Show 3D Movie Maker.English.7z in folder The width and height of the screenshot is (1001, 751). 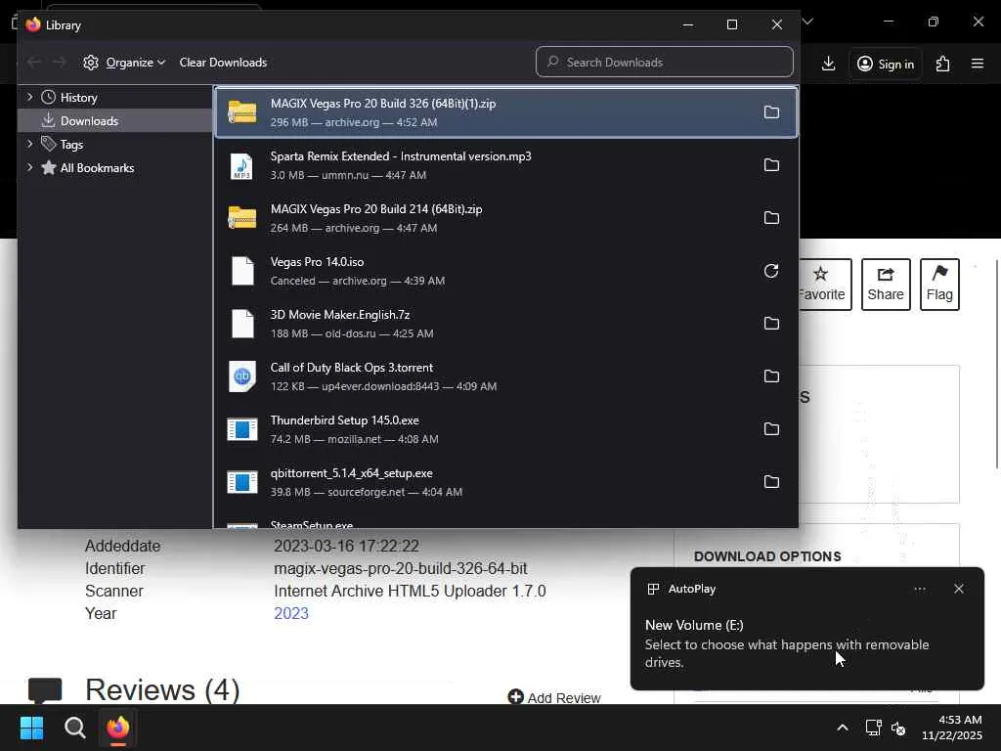tap(771, 324)
